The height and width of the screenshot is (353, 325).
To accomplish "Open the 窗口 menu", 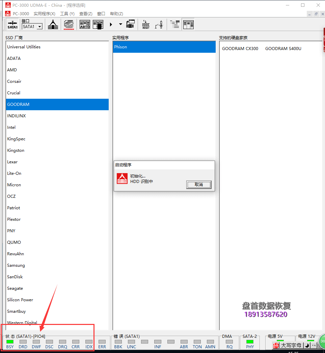I will (x=101, y=14).
